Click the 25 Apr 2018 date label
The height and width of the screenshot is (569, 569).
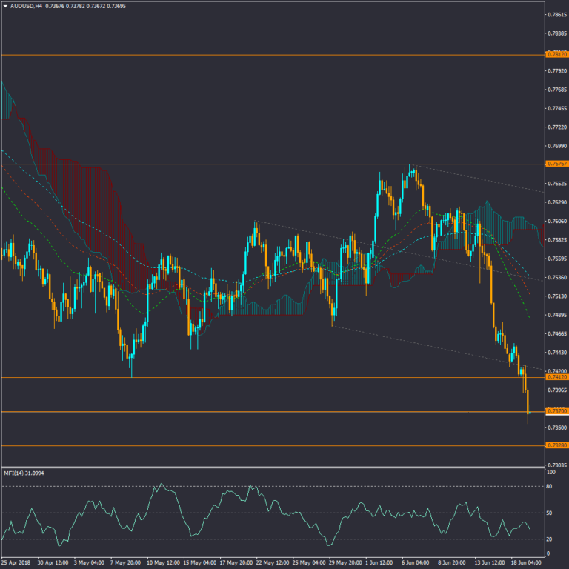point(16,563)
